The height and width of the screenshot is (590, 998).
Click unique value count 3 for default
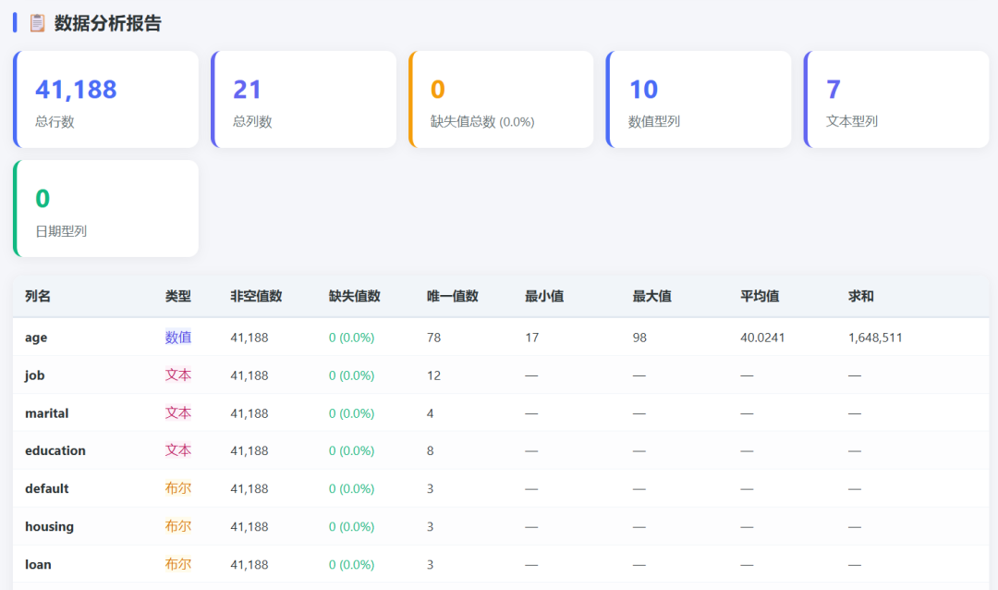[x=431, y=488]
